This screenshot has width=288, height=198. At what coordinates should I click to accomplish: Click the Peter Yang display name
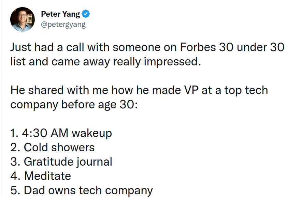tap(60, 14)
